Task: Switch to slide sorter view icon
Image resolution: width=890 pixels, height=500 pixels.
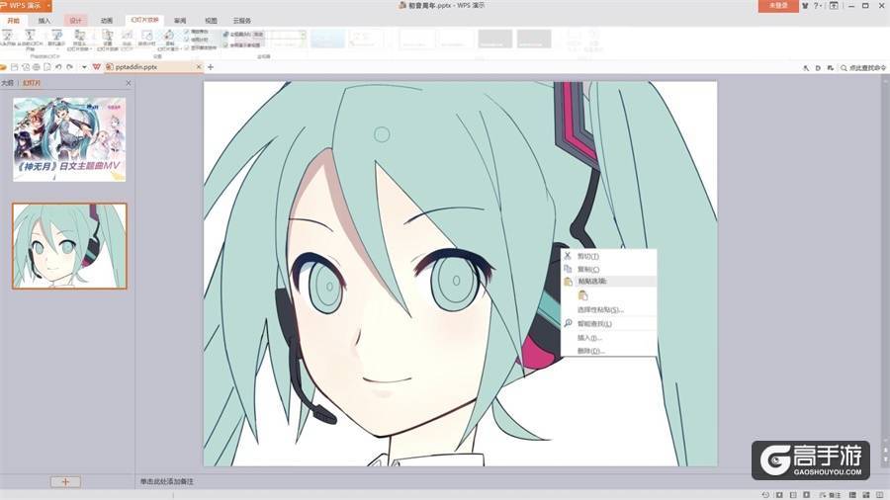Action: click(866, 495)
